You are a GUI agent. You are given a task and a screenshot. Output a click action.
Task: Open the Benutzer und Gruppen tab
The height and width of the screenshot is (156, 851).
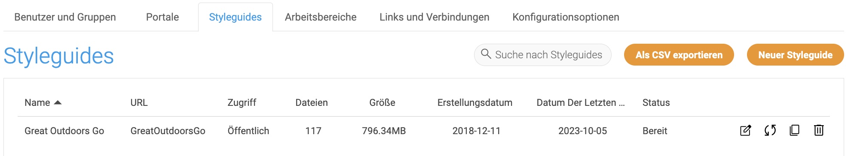(65, 17)
